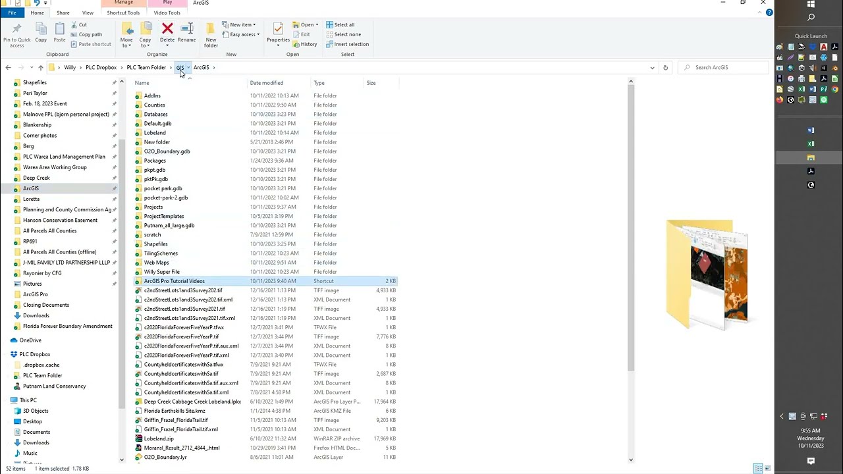Click PLC Team Folder in address bar
843x474 pixels.
tap(146, 67)
